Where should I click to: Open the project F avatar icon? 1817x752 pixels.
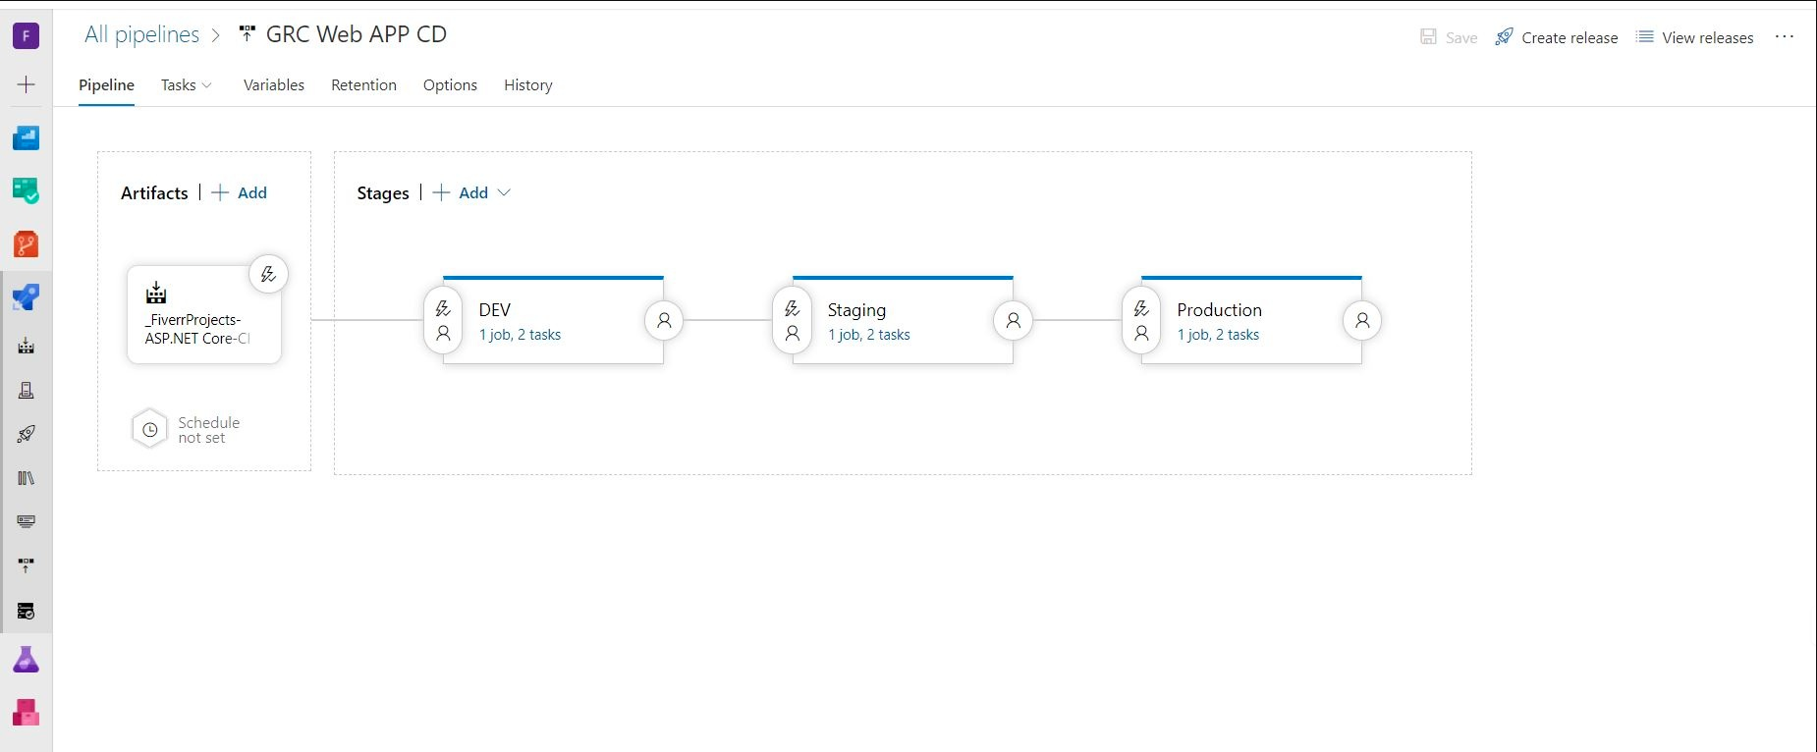(26, 36)
